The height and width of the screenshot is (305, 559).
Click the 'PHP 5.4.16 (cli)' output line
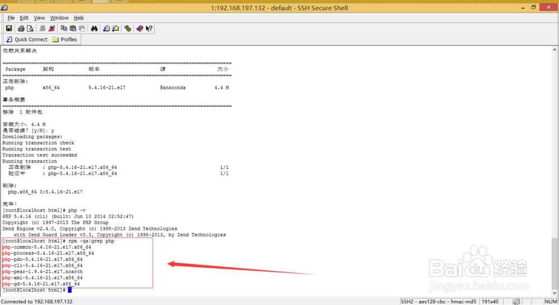click(x=68, y=216)
